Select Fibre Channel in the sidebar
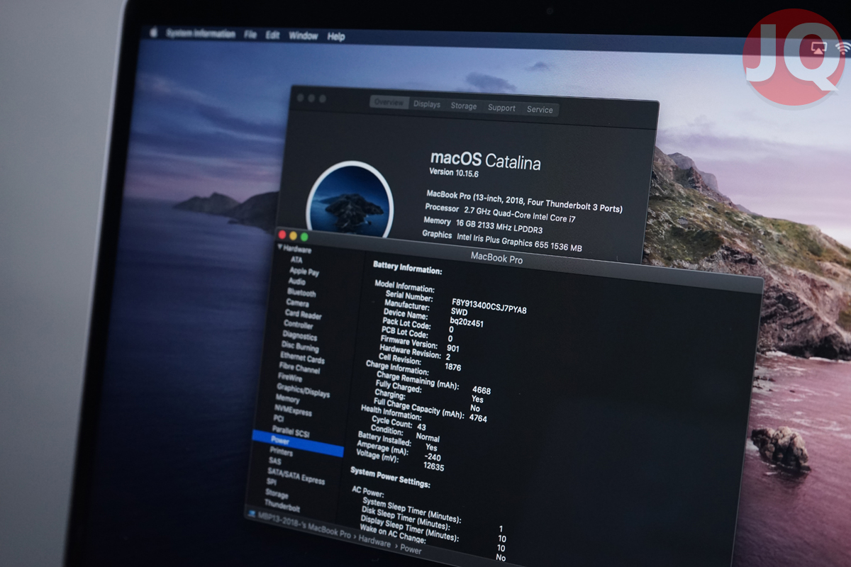This screenshot has width=851, height=567. point(300,369)
